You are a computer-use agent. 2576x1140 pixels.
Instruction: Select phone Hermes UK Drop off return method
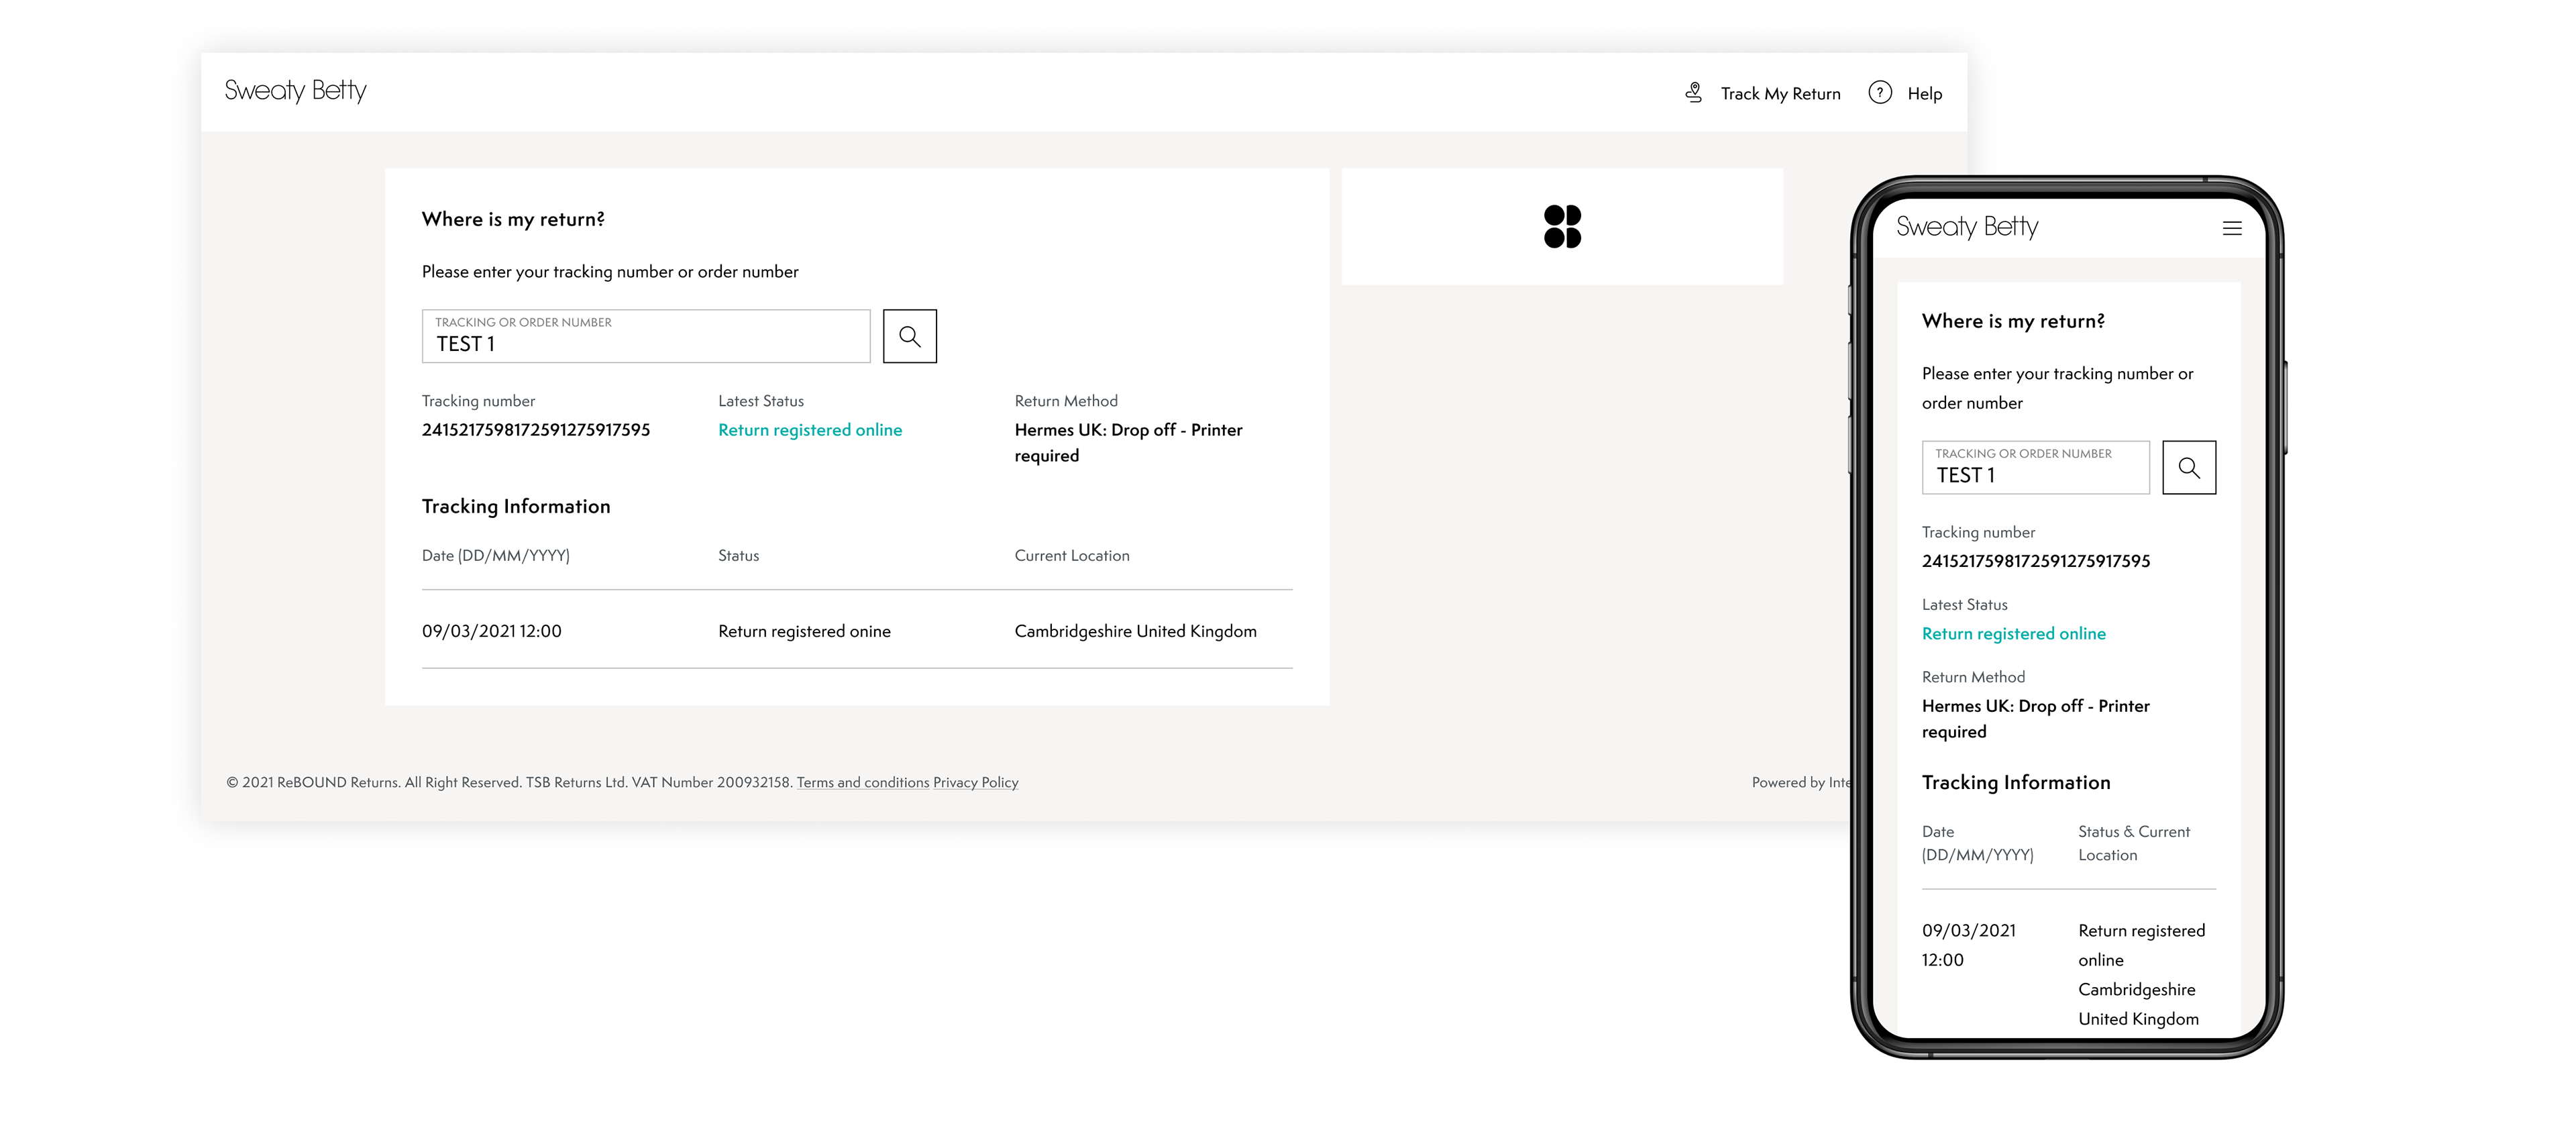click(x=2036, y=719)
